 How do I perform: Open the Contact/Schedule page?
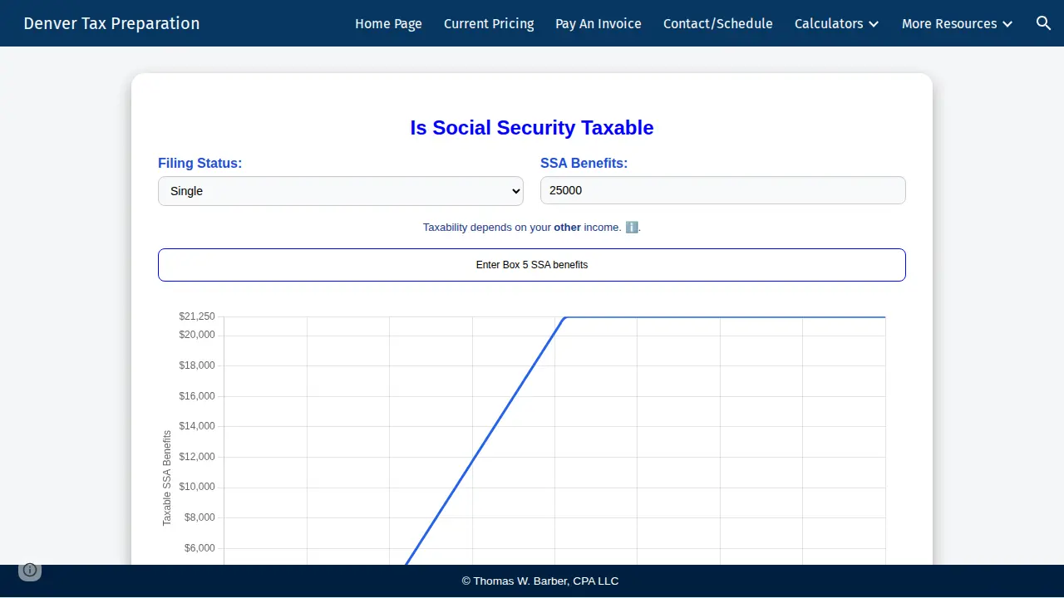click(718, 23)
